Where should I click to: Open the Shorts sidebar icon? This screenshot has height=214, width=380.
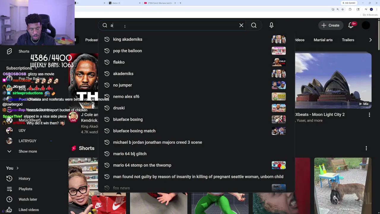(9, 51)
